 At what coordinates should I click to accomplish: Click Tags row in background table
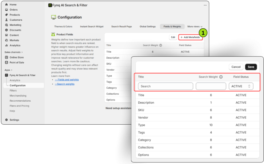118,82
